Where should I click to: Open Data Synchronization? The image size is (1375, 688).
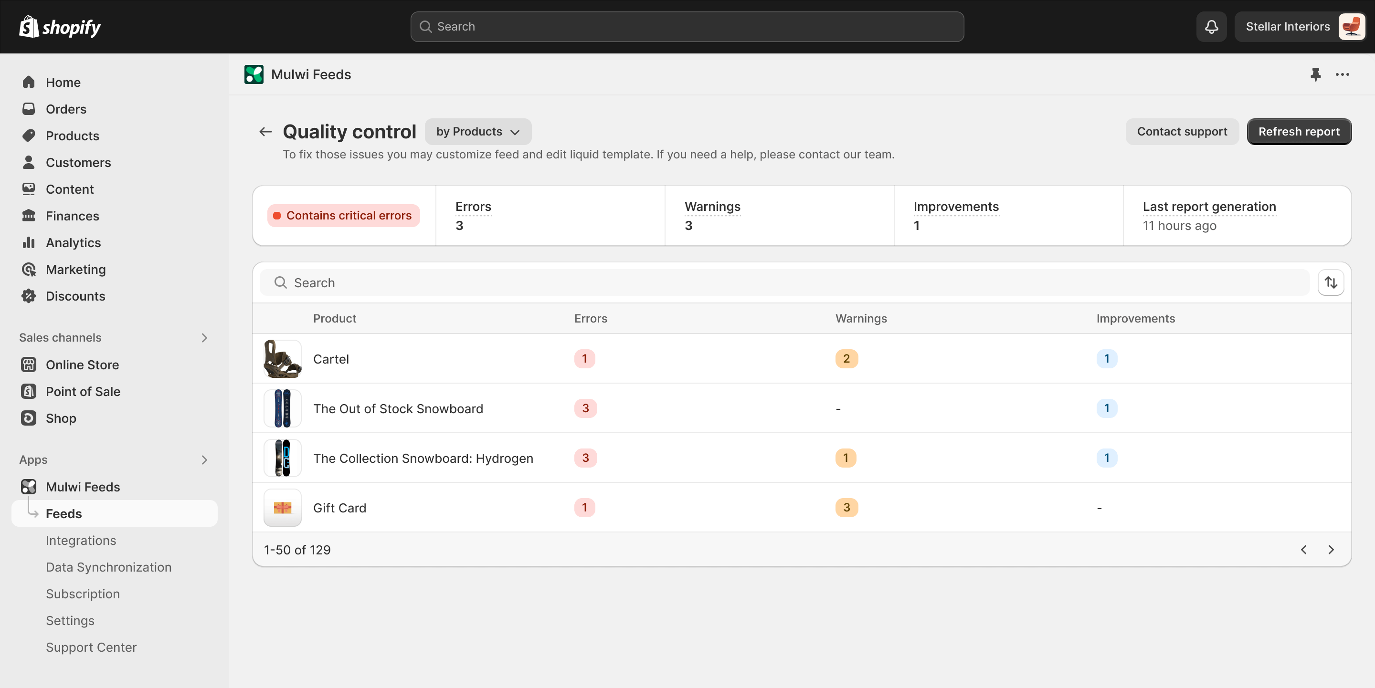click(108, 567)
